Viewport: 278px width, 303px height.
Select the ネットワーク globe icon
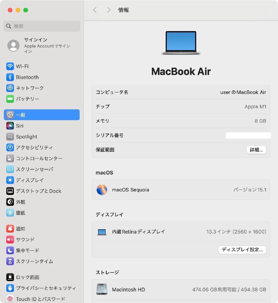(10, 88)
